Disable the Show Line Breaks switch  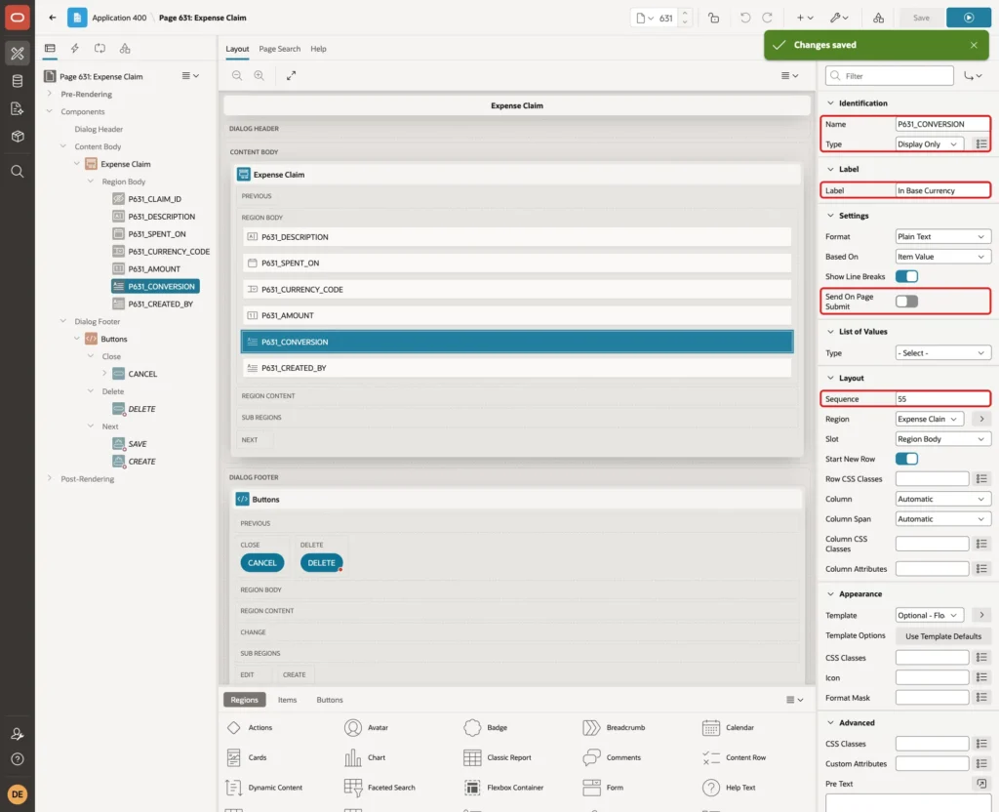click(906, 276)
